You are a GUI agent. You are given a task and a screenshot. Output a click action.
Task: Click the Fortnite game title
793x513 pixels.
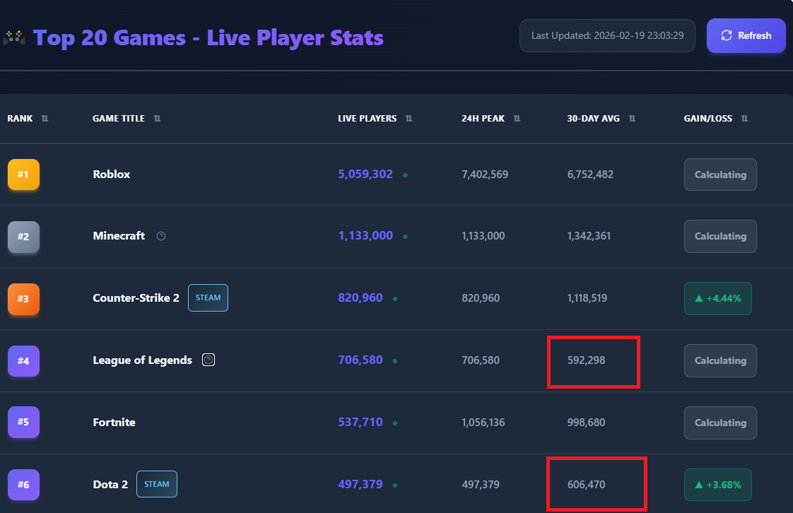pos(114,423)
